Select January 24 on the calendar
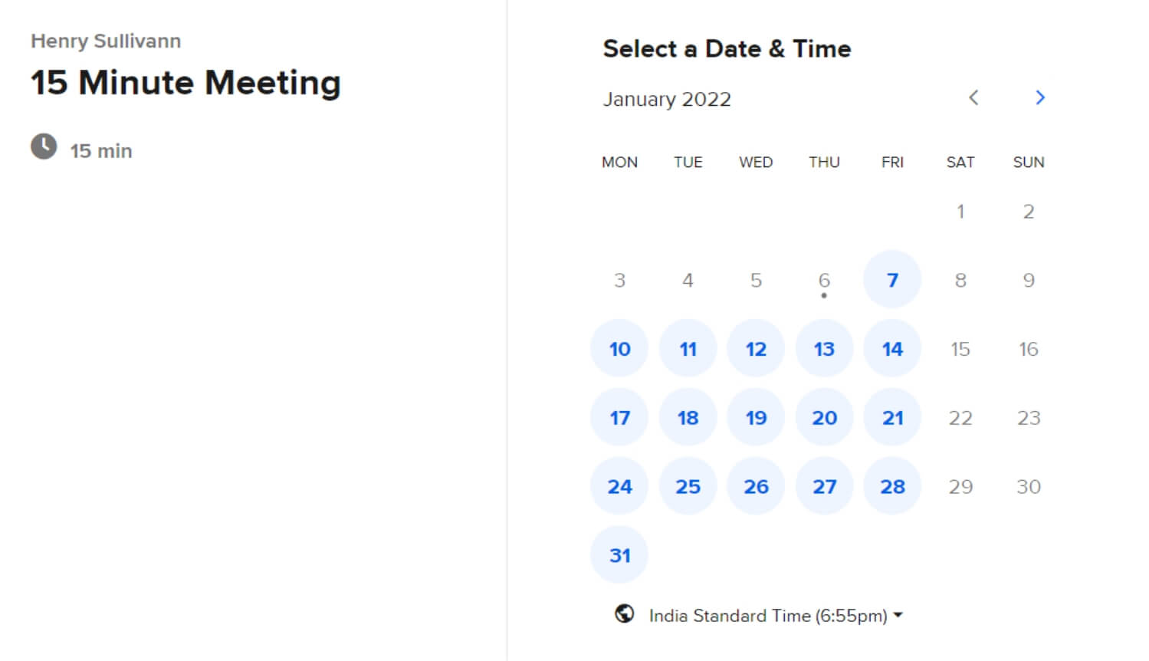 (x=619, y=486)
